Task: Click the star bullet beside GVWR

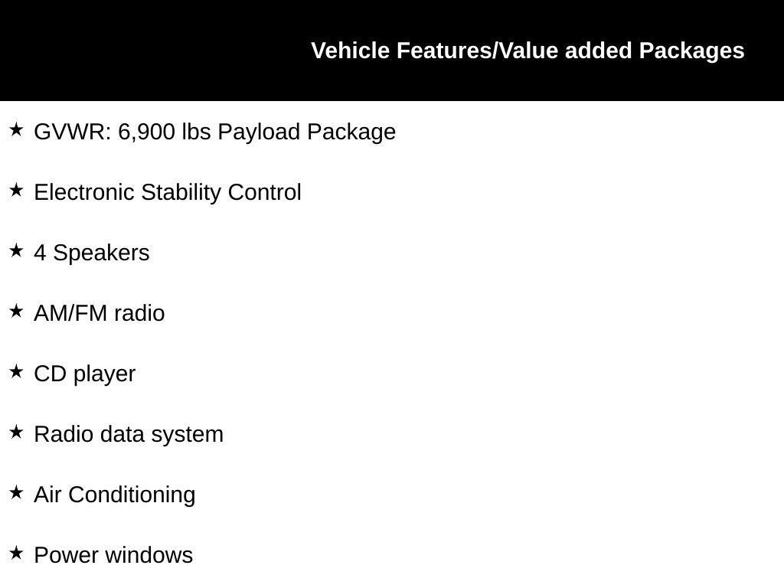Action: click(x=16, y=129)
